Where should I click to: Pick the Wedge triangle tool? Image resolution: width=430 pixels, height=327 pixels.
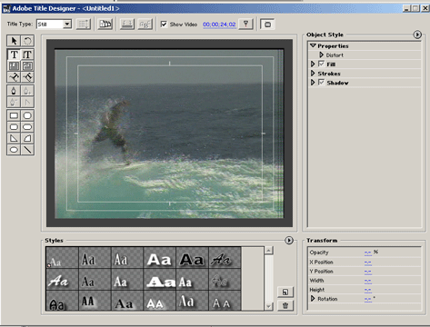point(14,138)
